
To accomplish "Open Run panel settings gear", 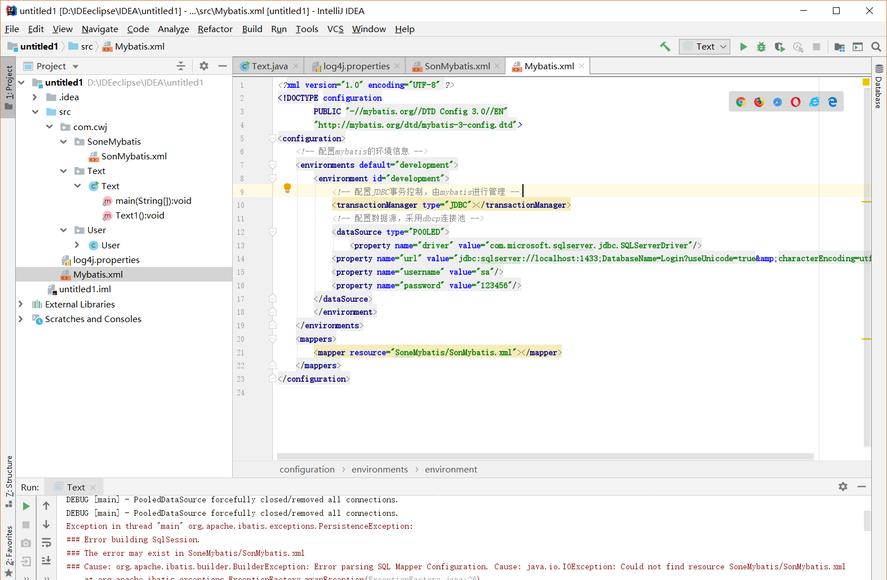I will tap(843, 487).
